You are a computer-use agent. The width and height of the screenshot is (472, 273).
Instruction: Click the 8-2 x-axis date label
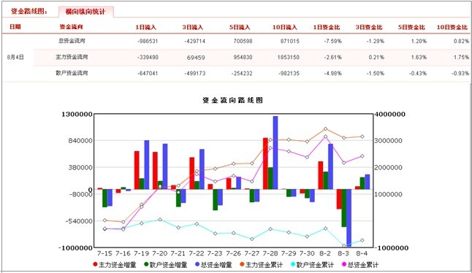(325, 253)
